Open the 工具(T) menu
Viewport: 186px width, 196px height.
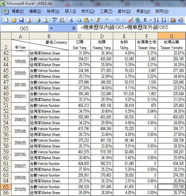(x=106, y=11)
